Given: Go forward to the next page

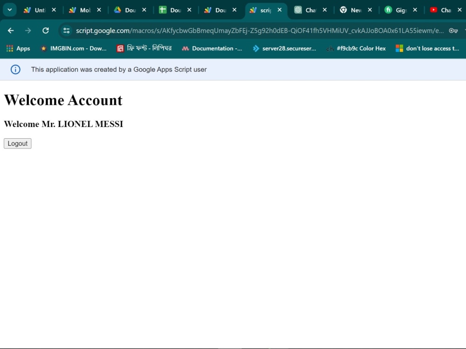Looking at the screenshot, I should pos(28,31).
